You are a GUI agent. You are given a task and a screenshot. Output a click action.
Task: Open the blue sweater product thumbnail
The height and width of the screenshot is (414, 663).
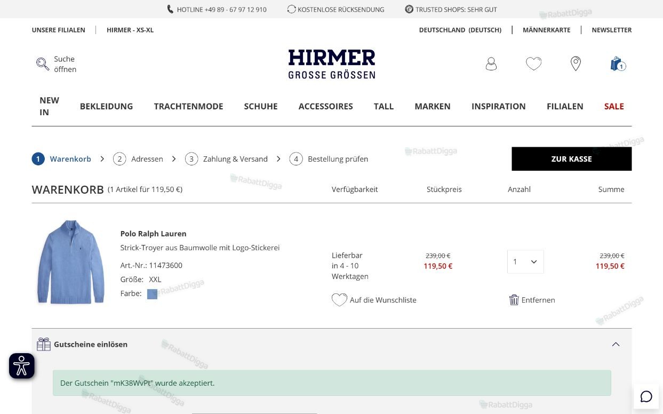pos(70,262)
